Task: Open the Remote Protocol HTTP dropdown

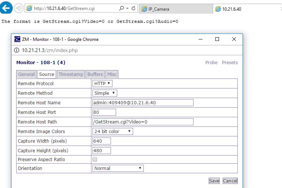Action: 102,83
